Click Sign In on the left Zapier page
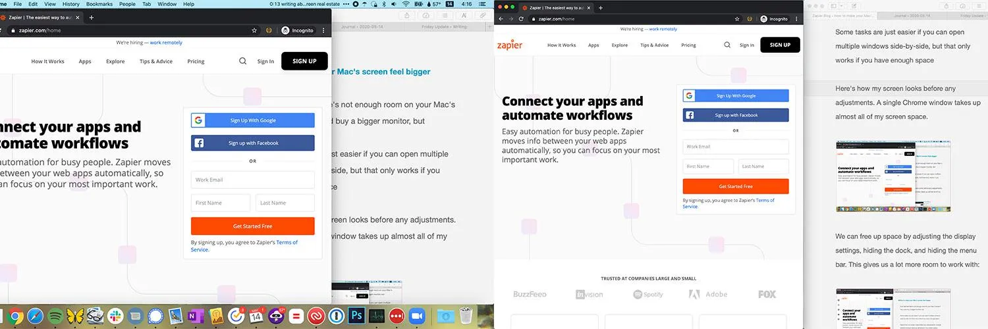Image resolution: width=988 pixels, height=329 pixels. tap(265, 61)
